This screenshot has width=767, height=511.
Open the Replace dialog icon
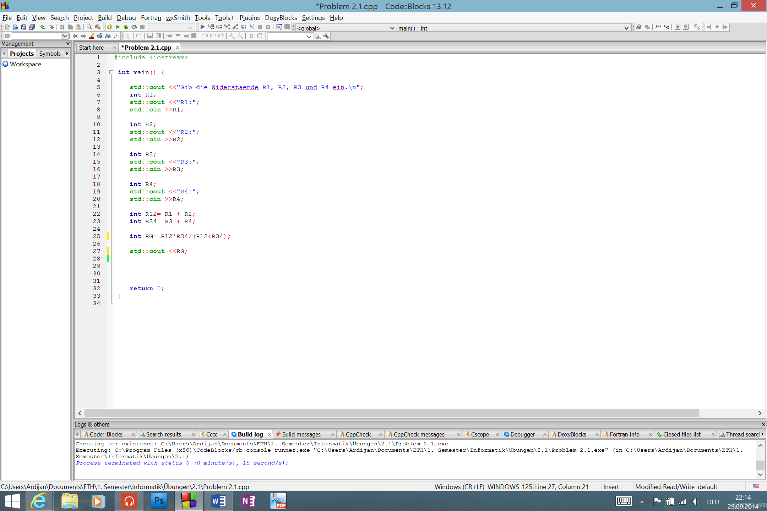[x=97, y=27]
